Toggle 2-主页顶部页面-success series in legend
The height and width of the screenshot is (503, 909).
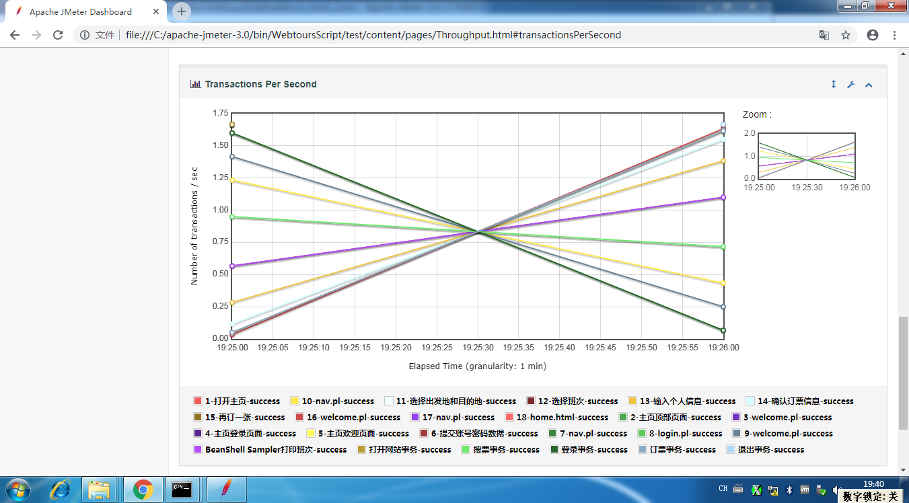(x=669, y=417)
